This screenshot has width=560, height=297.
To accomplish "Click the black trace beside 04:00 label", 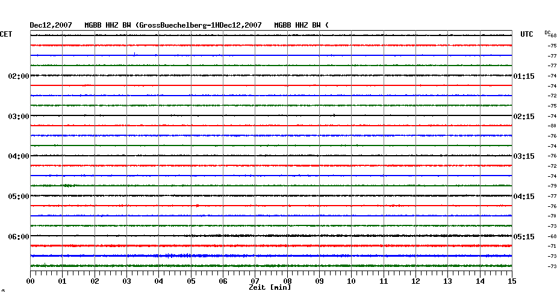I will (271, 156).
